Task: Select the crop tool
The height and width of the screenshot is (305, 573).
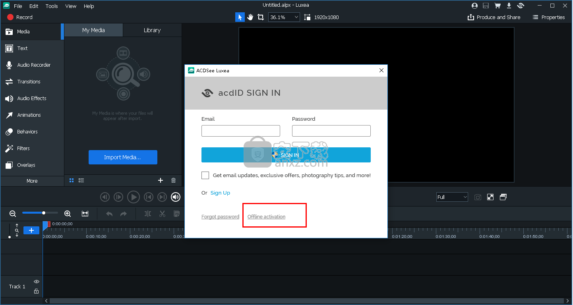Action: pos(261,17)
